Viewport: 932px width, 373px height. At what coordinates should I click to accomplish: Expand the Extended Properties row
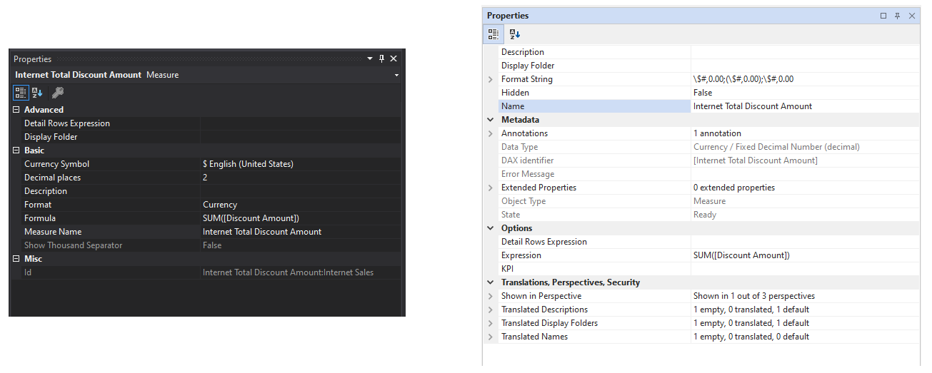tap(491, 188)
